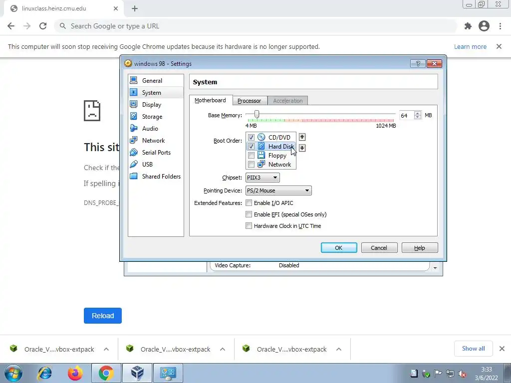Screen dimensions: 511x383
Task: Click the Chrome address bar
Action: tap(256, 26)
